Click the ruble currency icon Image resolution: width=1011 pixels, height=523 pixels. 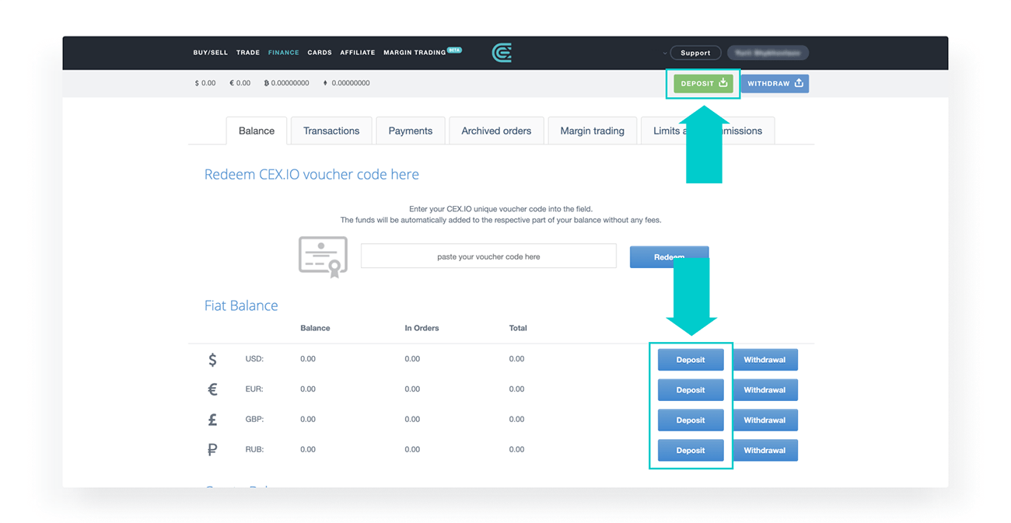pos(212,450)
